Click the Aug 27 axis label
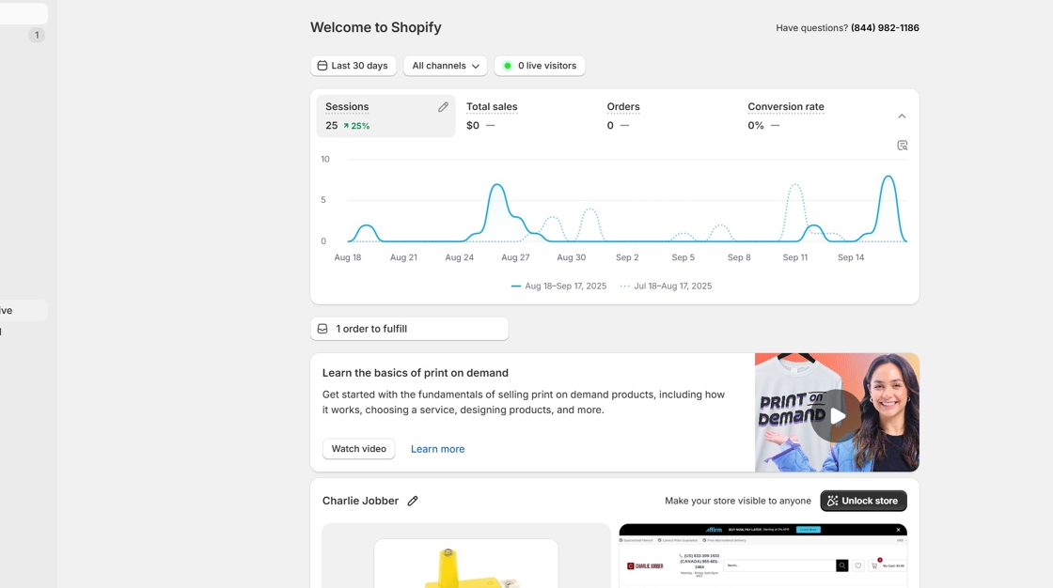This screenshot has height=588, width=1053. coord(515,257)
